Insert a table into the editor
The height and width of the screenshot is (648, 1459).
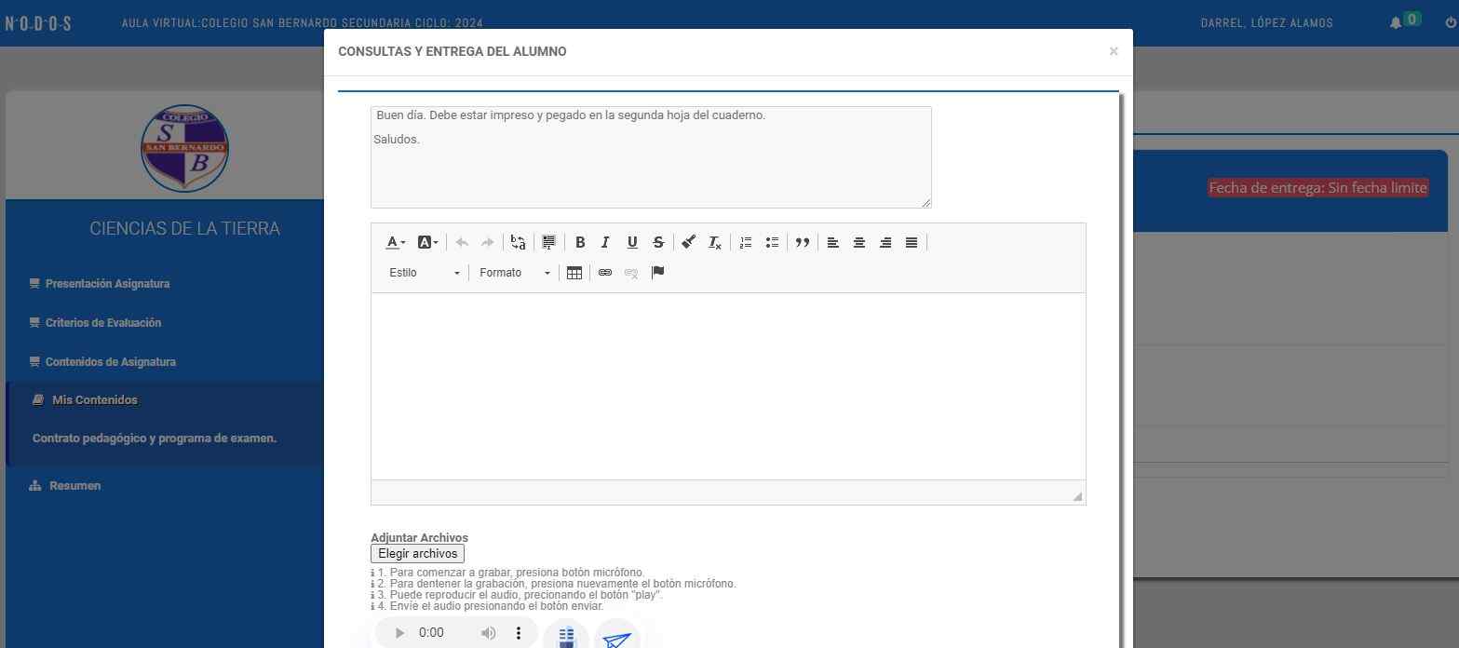pyautogui.click(x=574, y=273)
